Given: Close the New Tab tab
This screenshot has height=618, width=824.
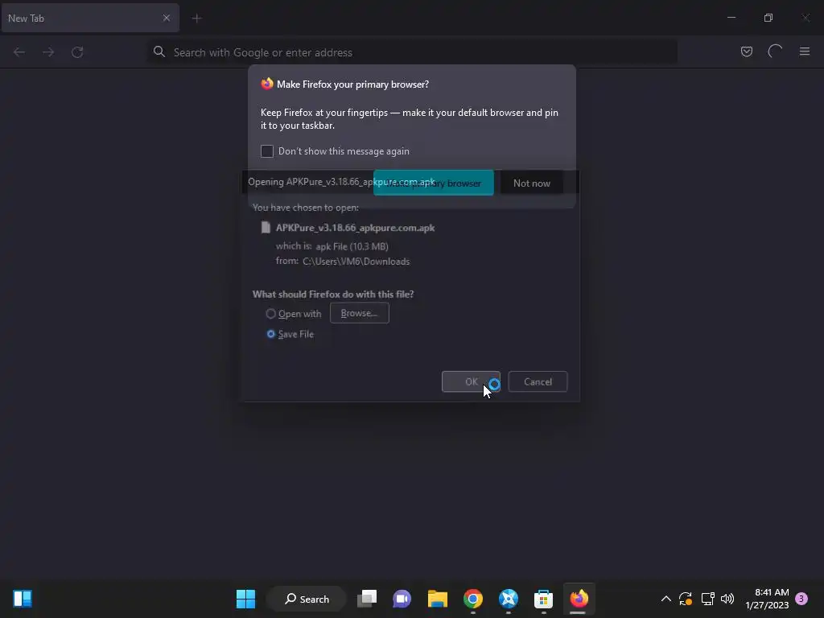Looking at the screenshot, I should (x=166, y=18).
